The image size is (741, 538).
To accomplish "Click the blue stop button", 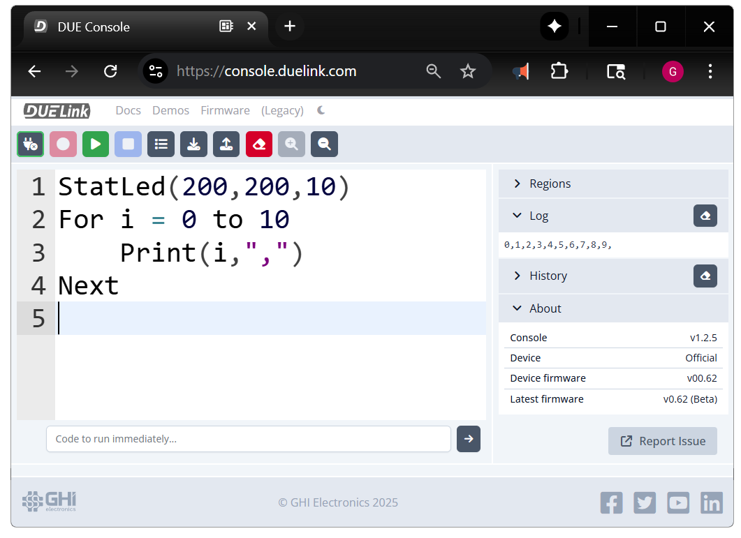I will (129, 144).
